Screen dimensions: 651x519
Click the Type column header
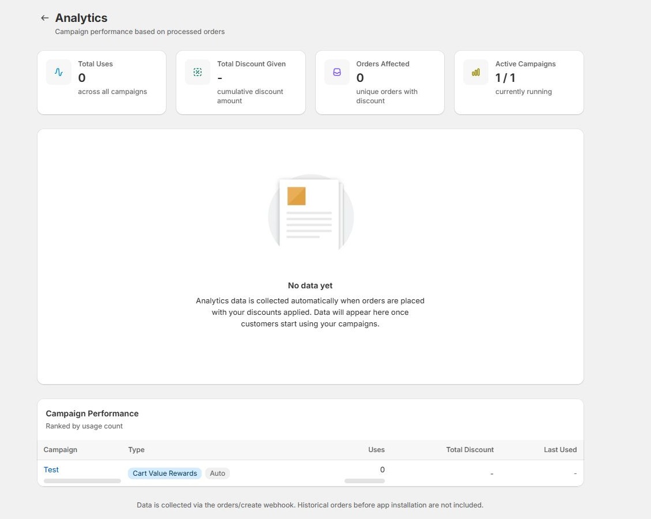(136, 450)
